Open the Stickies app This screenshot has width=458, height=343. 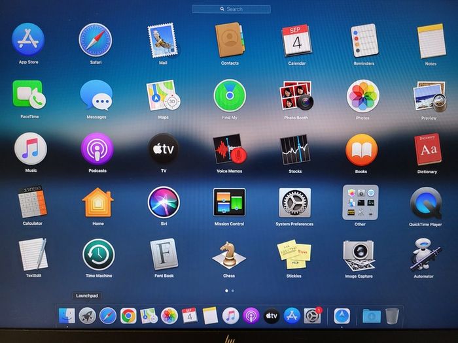[294, 255]
